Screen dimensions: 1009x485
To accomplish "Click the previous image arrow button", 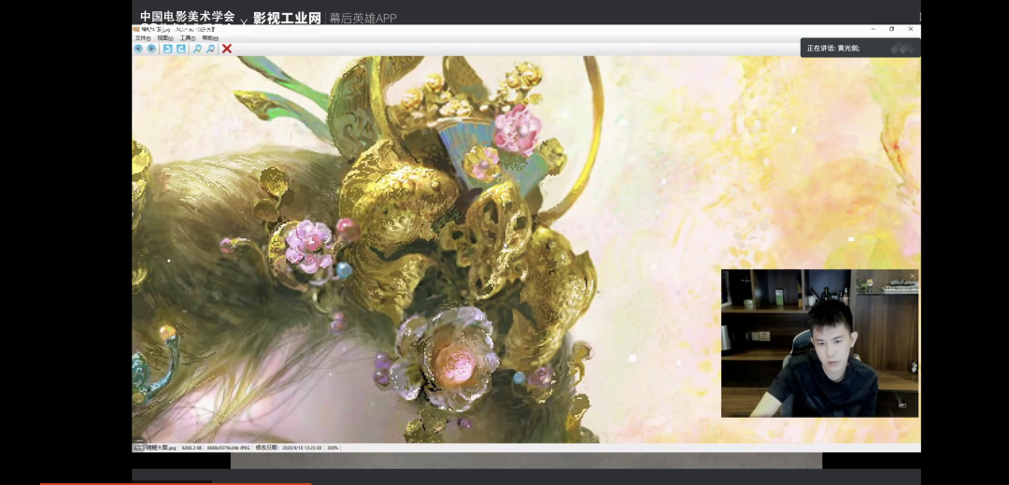I will pos(138,49).
